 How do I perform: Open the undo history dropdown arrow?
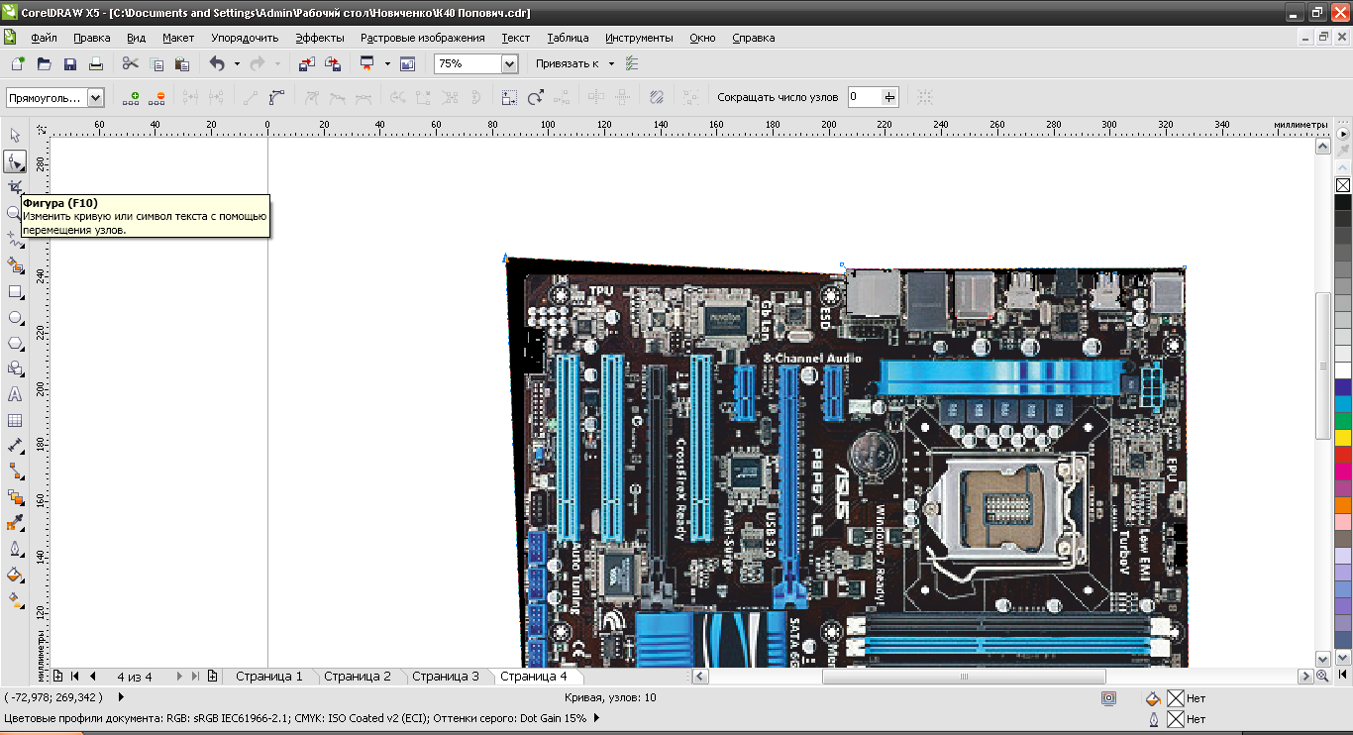237,63
